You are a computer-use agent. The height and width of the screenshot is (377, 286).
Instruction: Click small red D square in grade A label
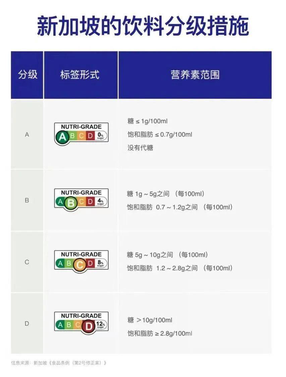pos(90,136)
